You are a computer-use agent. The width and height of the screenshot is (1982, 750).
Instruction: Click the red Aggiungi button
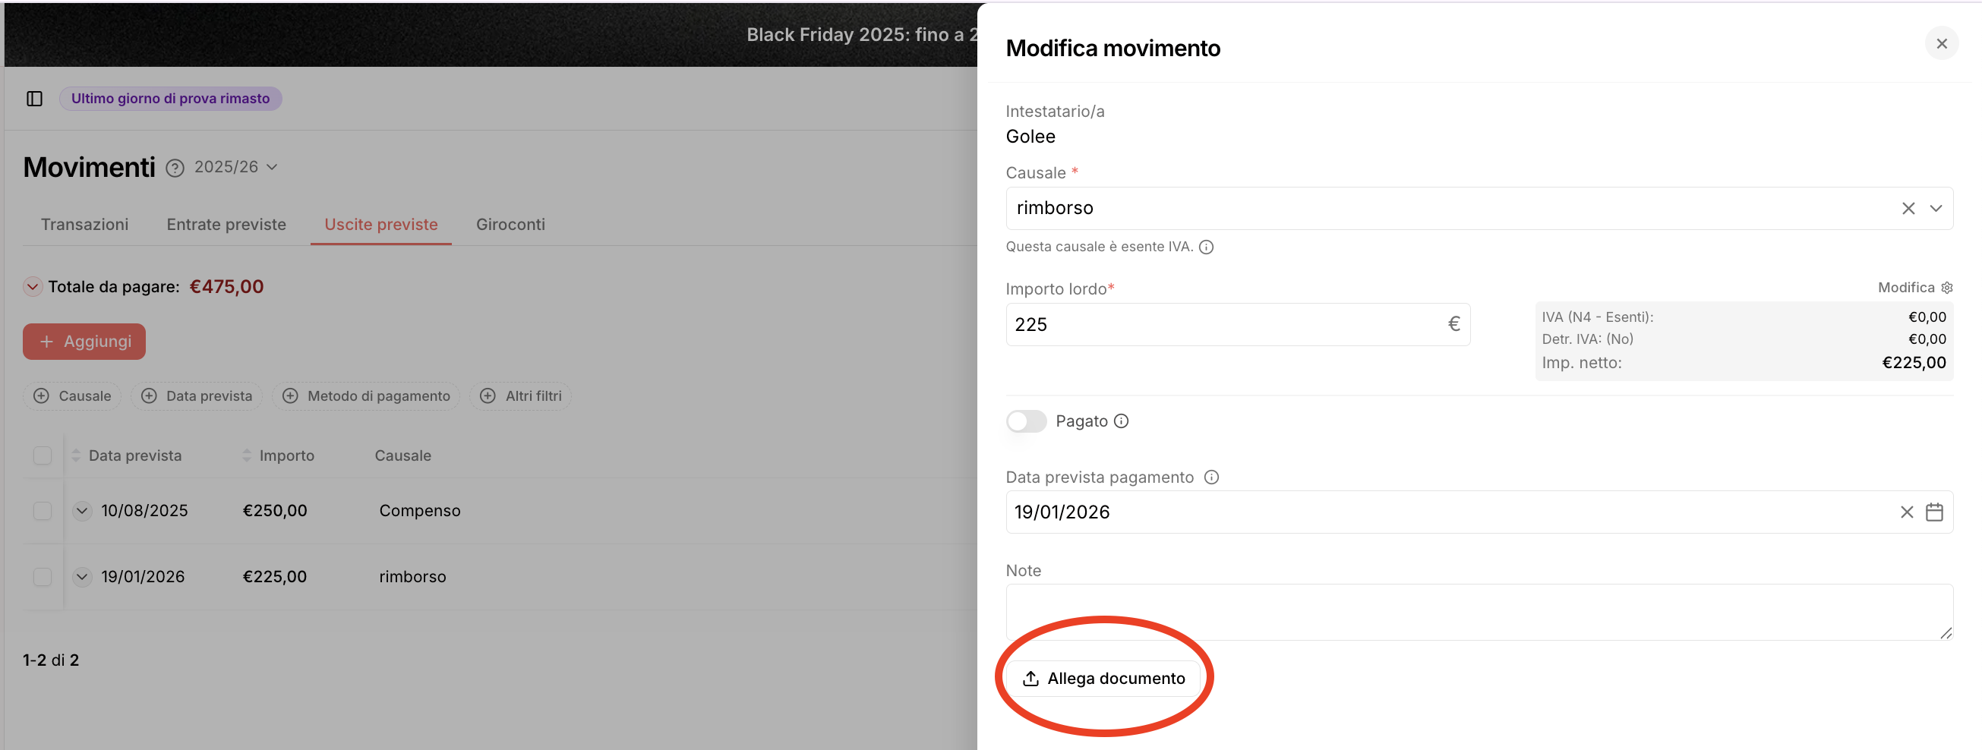pyautogui.click(x=84, y=342)
